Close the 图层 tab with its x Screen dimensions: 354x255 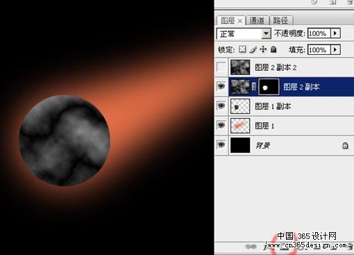pyautogui.click(x=240, y=21)
